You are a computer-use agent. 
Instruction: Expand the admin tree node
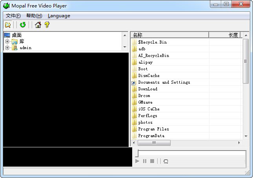coord(7,48)
